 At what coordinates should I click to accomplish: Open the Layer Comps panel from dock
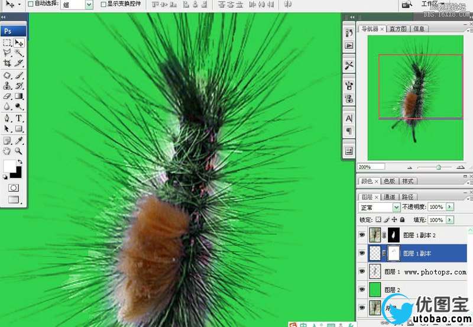(349, 151)
